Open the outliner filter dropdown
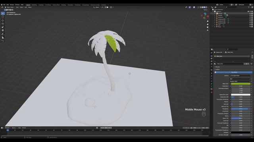 coord(249,7)
